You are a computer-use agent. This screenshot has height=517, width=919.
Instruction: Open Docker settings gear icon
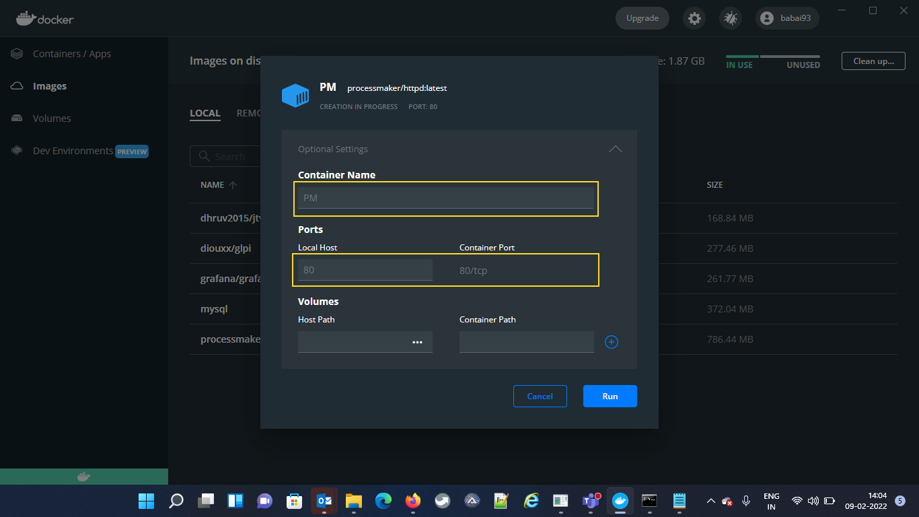point(694,18)
